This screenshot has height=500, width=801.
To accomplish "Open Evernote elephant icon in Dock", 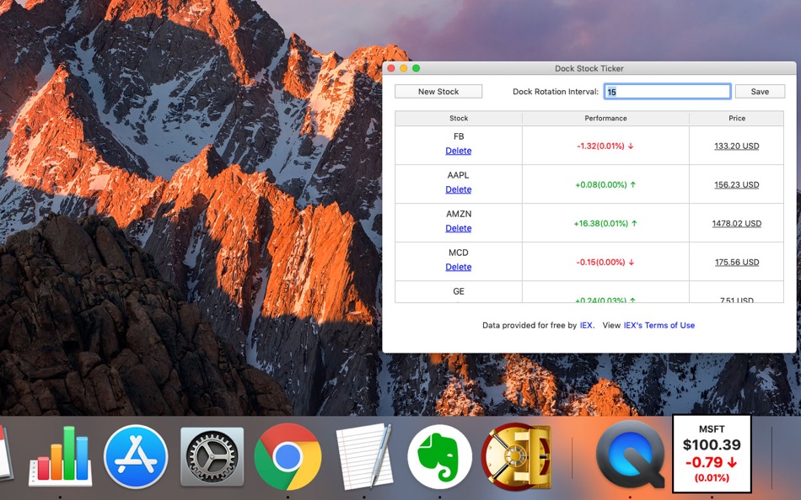I will pos(440,456).
